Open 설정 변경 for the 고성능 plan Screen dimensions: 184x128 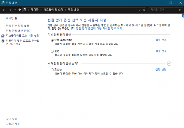coord(161,70)
